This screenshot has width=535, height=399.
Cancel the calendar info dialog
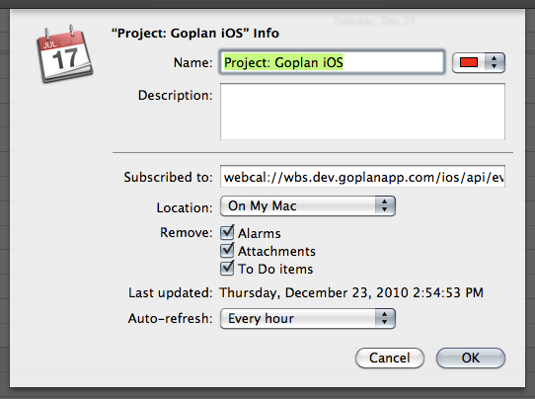[390, 358]
